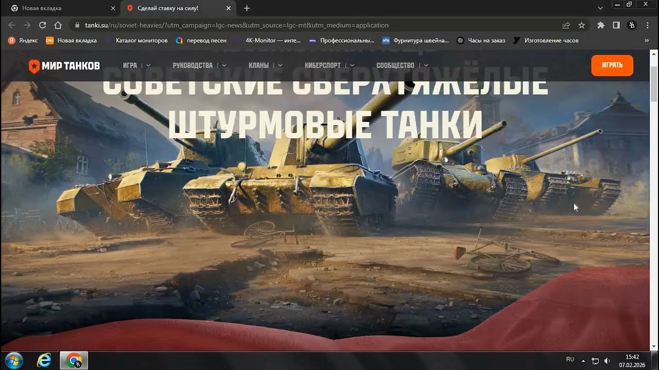Open the РУКОВОДСТВА site menu
Image resolution: width=659 pixels, height=370 pixels.
(x=193, y=65)
